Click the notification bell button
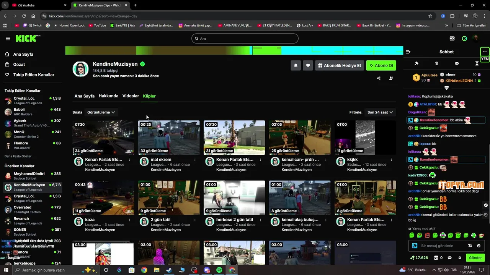This screenshot has width=490, height=275. click(x=296, y=65)
